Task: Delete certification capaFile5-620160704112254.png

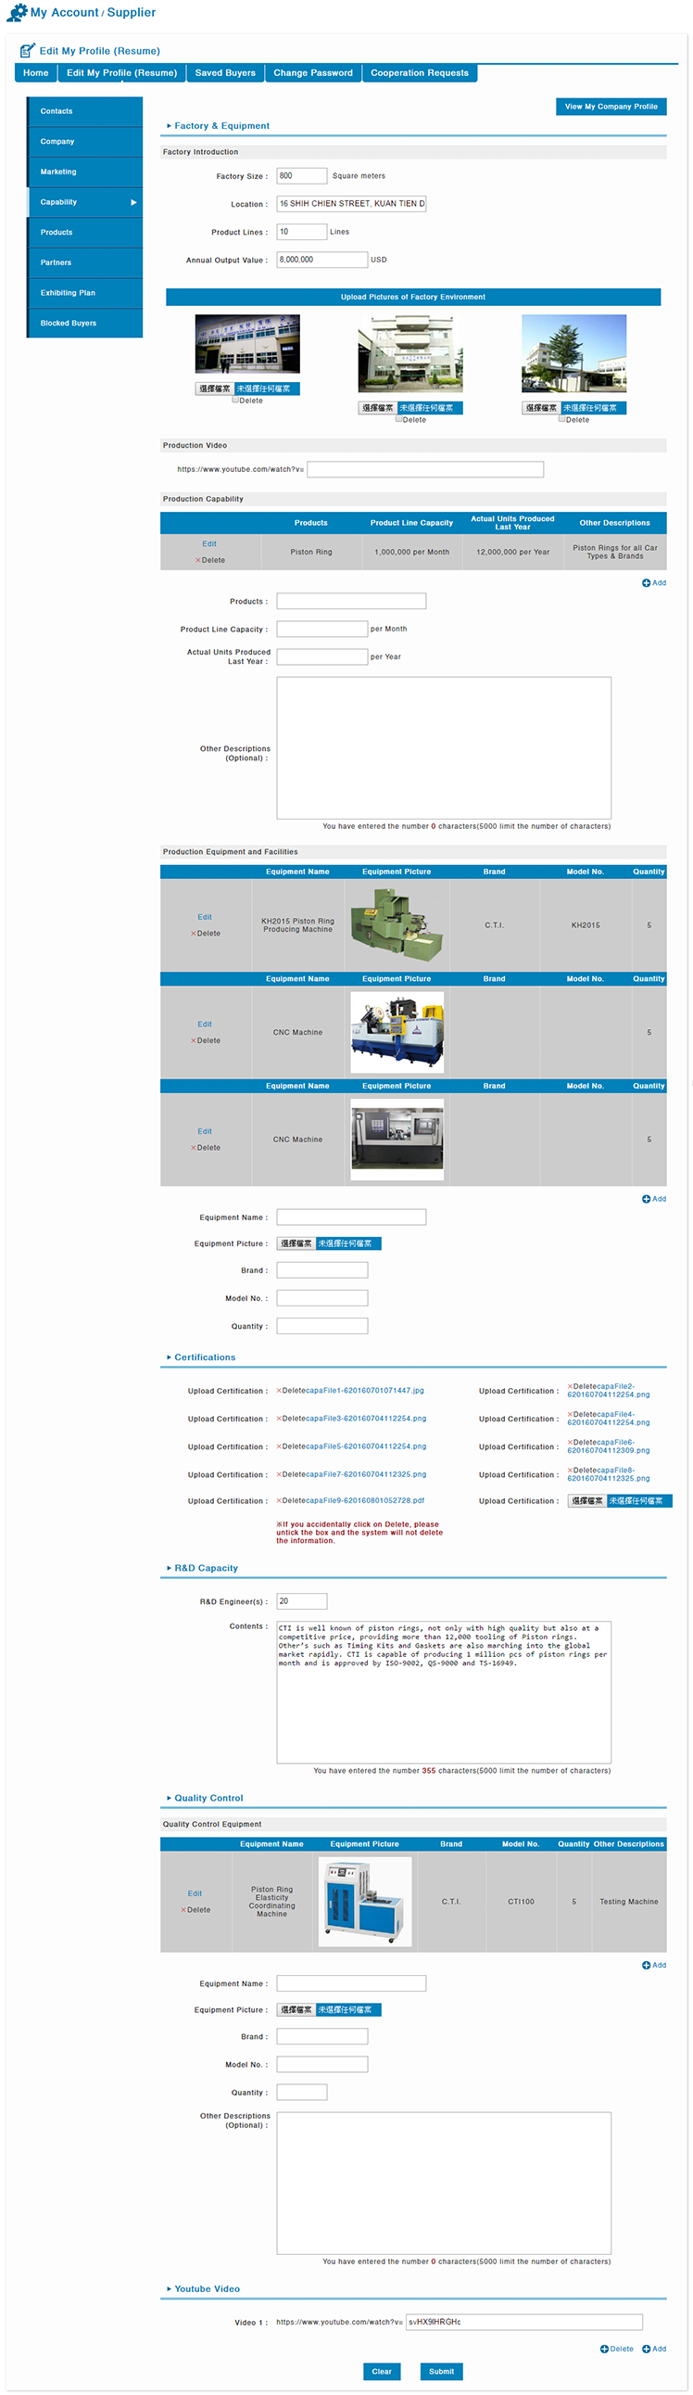Action: point(291,1446)
